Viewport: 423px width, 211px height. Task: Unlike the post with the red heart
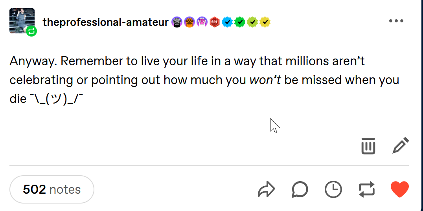point(400,189)
